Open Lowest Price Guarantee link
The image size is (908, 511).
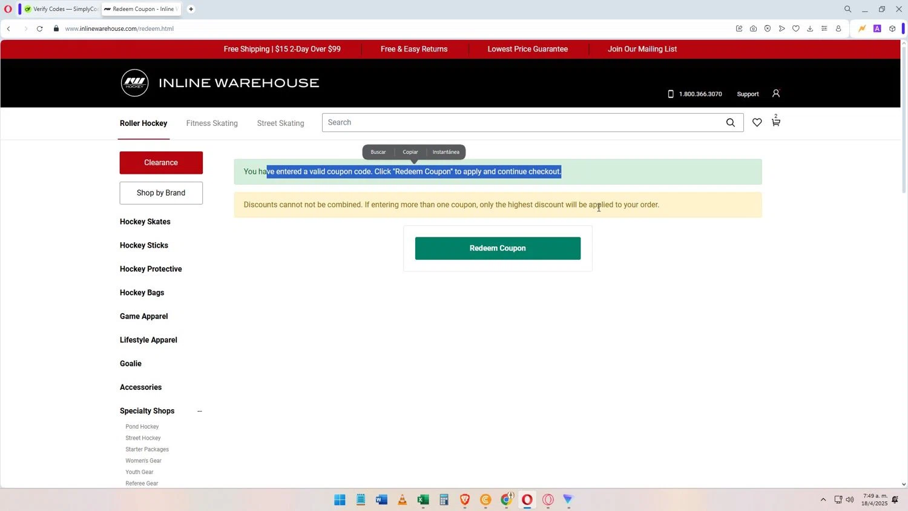click(x=528, y=49)
